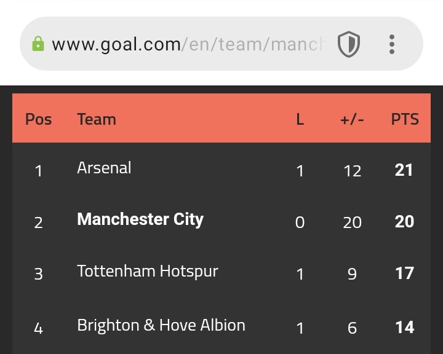The width and height of the screenshot is (443, 354).
Task: Select Manchester City's goal difference 20
Action: [353, 222]
